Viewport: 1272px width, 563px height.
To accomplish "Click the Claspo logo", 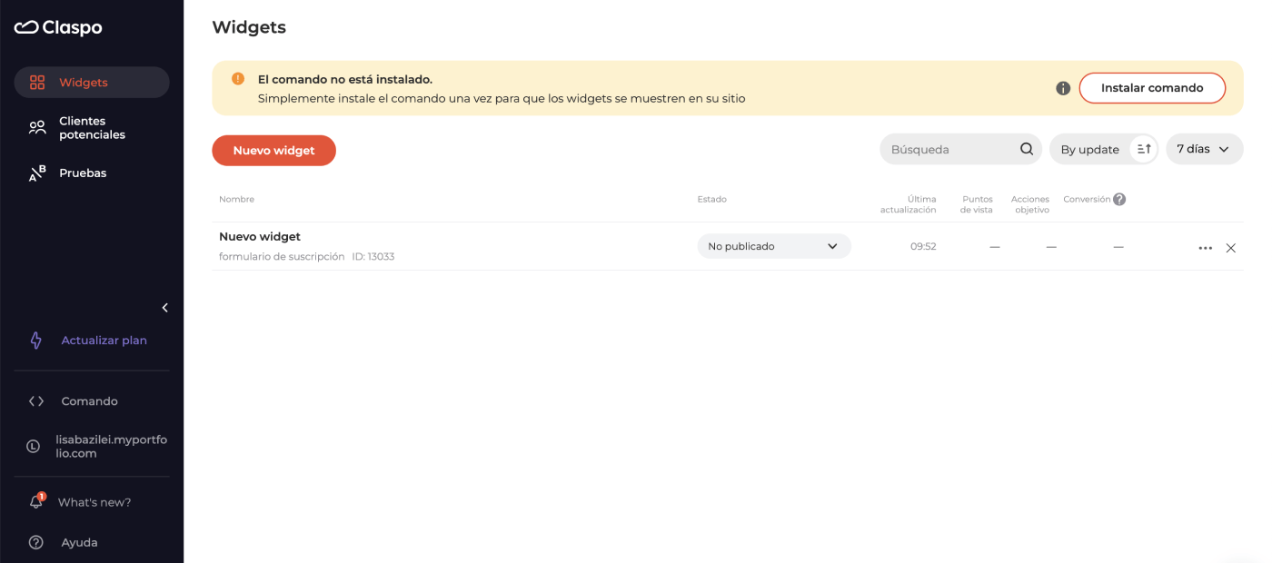I will 58,28.
